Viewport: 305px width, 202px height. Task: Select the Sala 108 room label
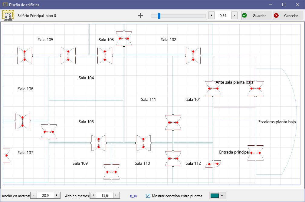pyautogui.click(x=86, y=122)
